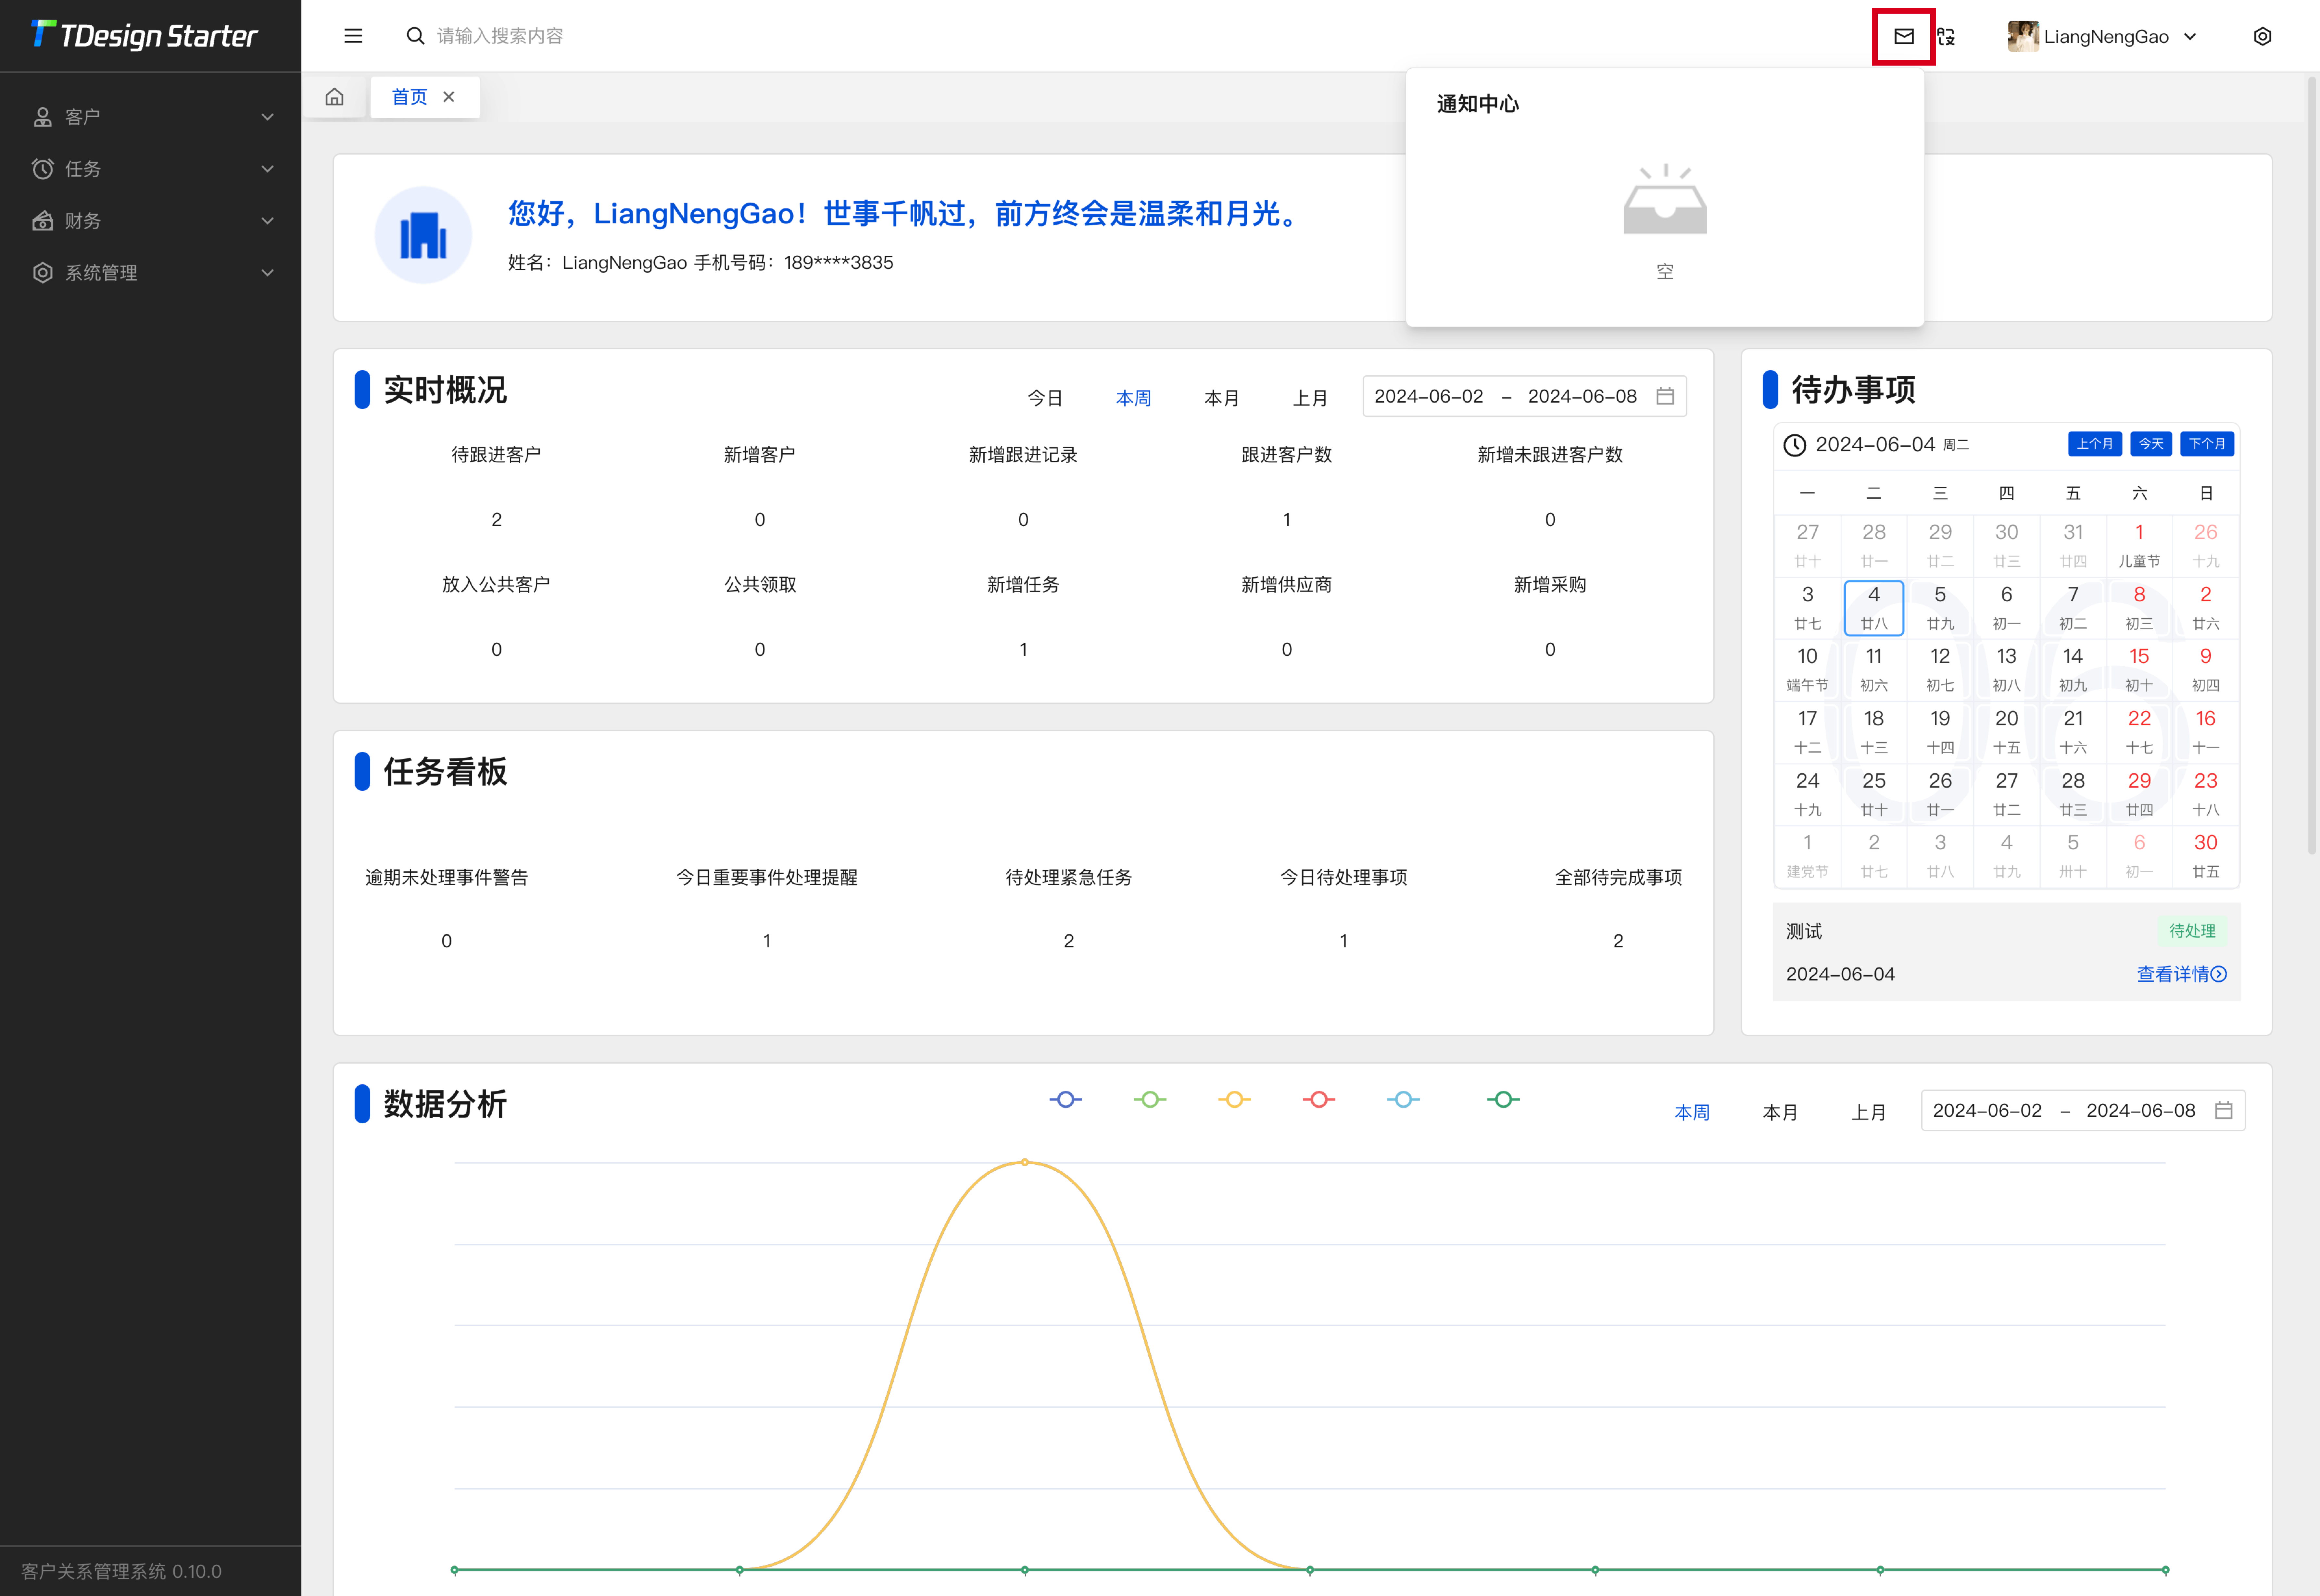Click the 客户关系管理系统 0.10.0 version text
The image size is (2320, 1596).
pos(121,1571)
